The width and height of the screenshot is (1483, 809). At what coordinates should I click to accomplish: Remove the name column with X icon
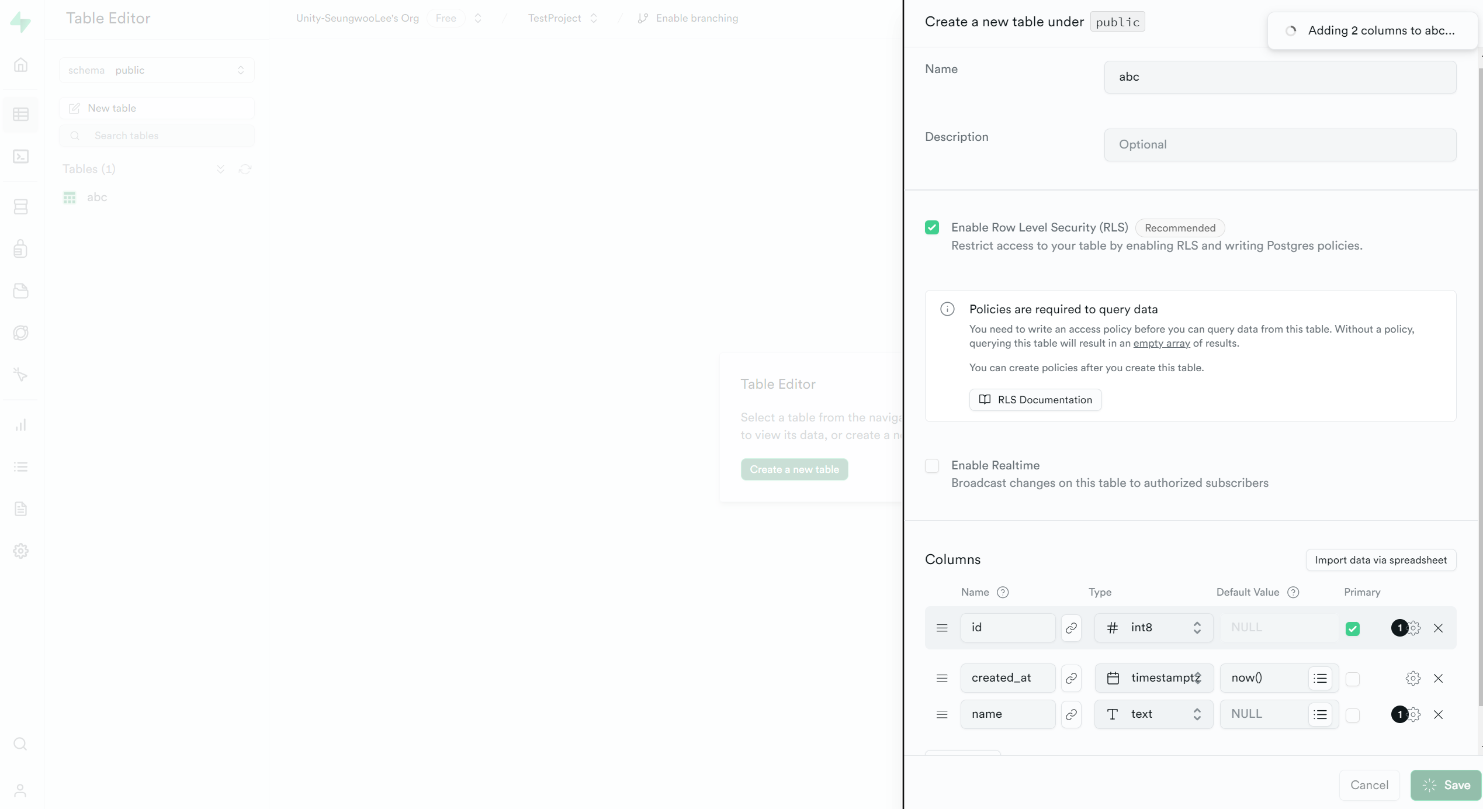(1438, 714)
